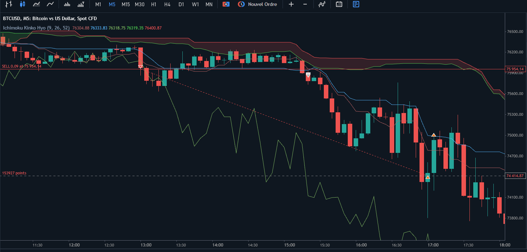The image size is (527, 252).
Task: Select H1 timeframe
Action: point(154,5)
